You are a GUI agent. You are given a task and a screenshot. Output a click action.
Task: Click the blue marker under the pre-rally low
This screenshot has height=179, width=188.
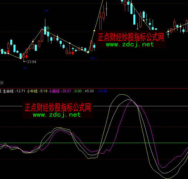point(92,58)
